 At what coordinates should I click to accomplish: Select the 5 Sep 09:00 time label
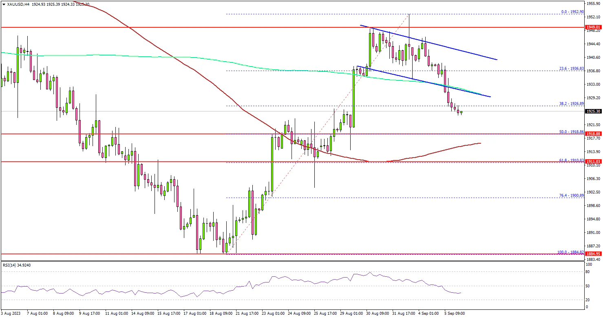click(x=454, y=314)
